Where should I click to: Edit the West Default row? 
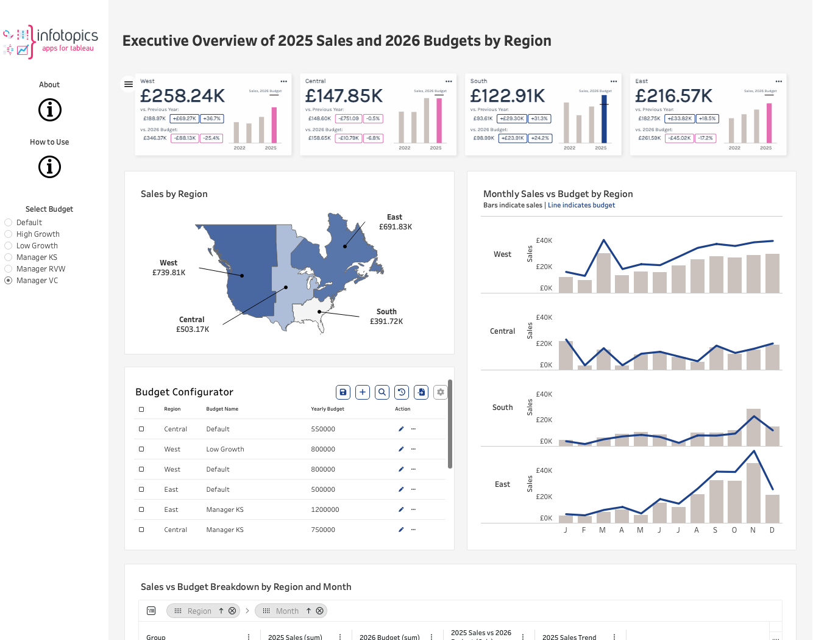pos(401,470)
